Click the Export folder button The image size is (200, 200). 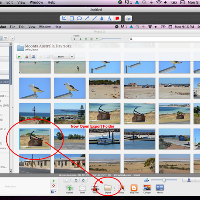coord(108,189)
